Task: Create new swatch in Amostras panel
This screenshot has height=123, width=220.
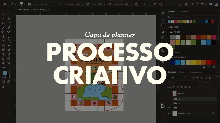Action: 209,67
